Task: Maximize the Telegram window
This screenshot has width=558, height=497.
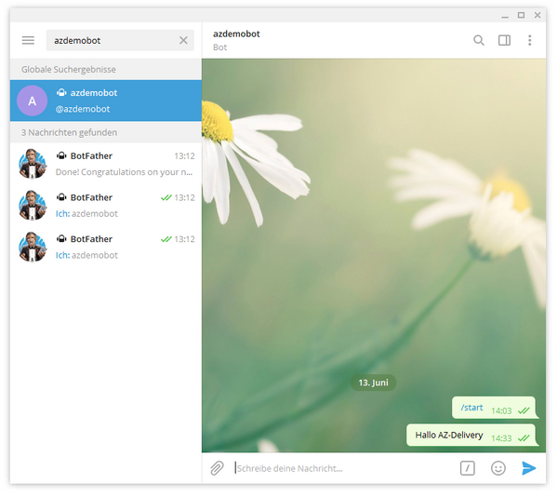Action: (521, 15)
